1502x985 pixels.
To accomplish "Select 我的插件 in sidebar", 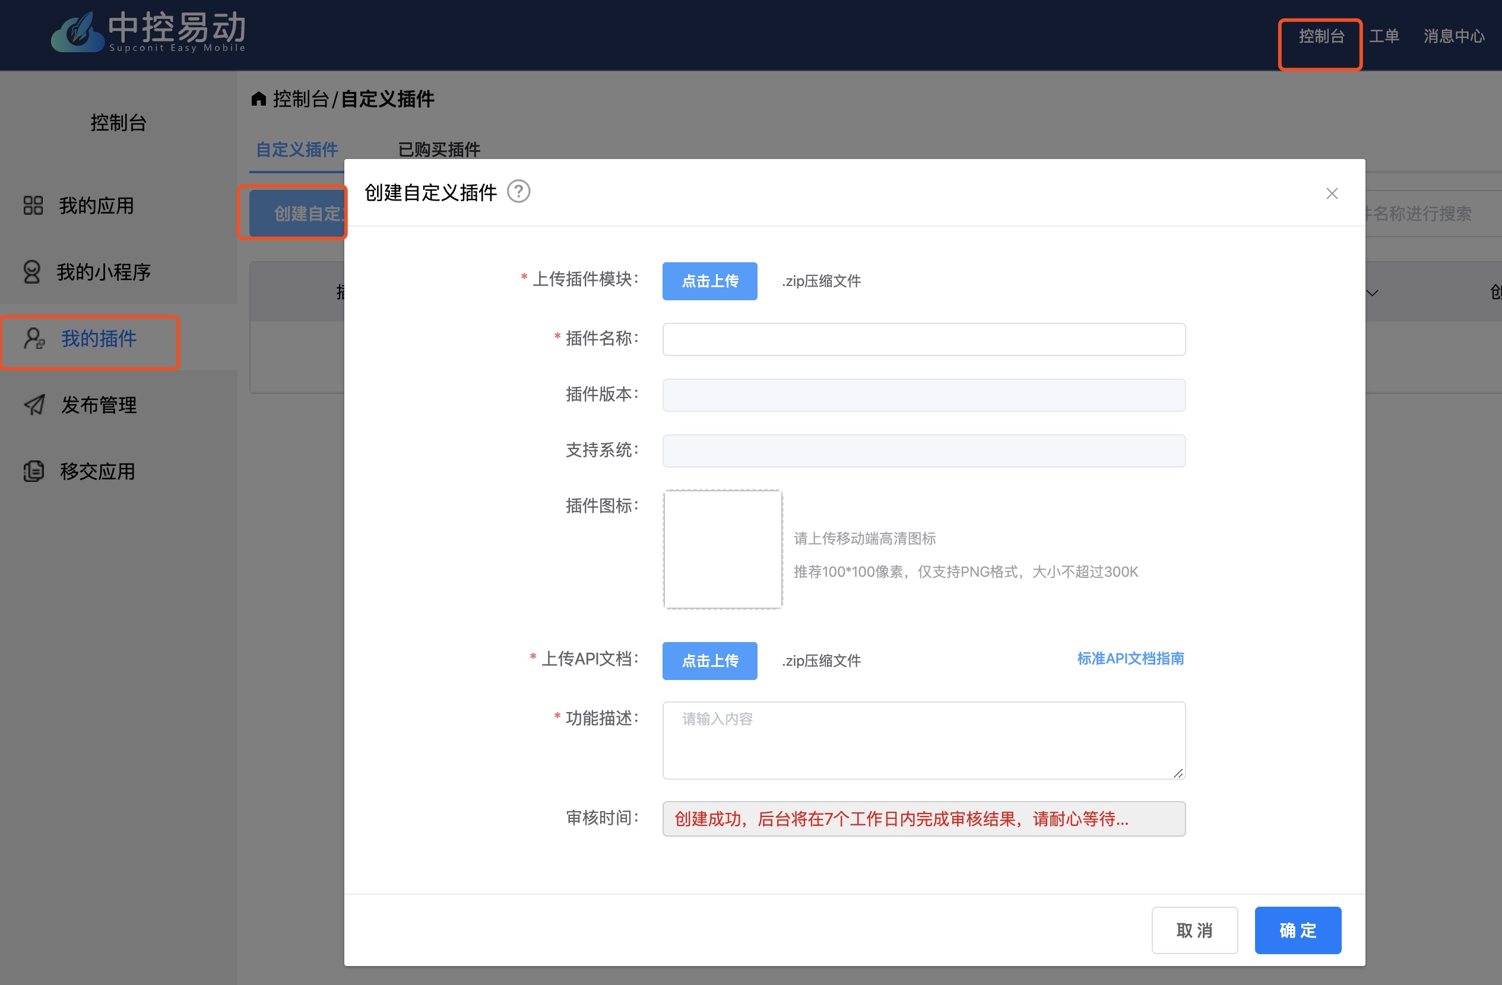I will [x=119, y=339].
